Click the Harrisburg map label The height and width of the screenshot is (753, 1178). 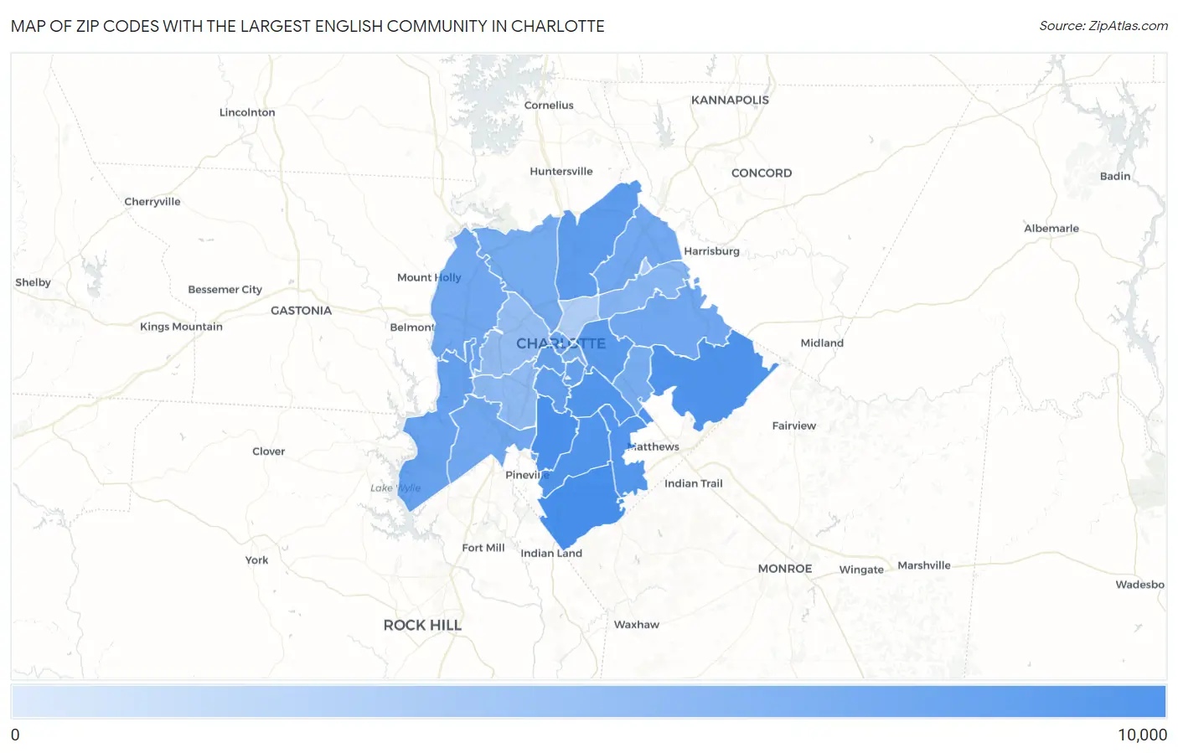click(711, 251)
